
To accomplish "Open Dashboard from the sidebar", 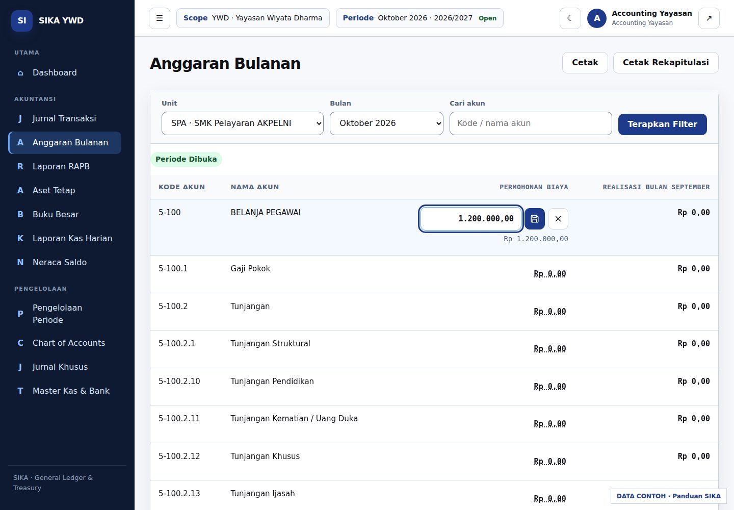I will pyautogui.click(x=65, y=73).
